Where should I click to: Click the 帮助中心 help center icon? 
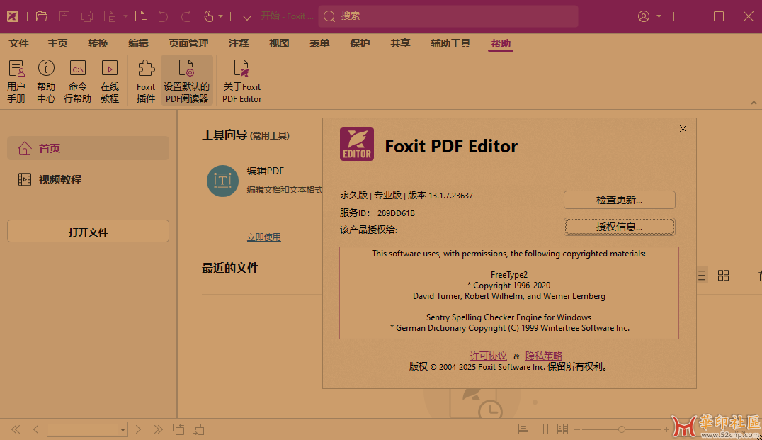coord(46,81)
